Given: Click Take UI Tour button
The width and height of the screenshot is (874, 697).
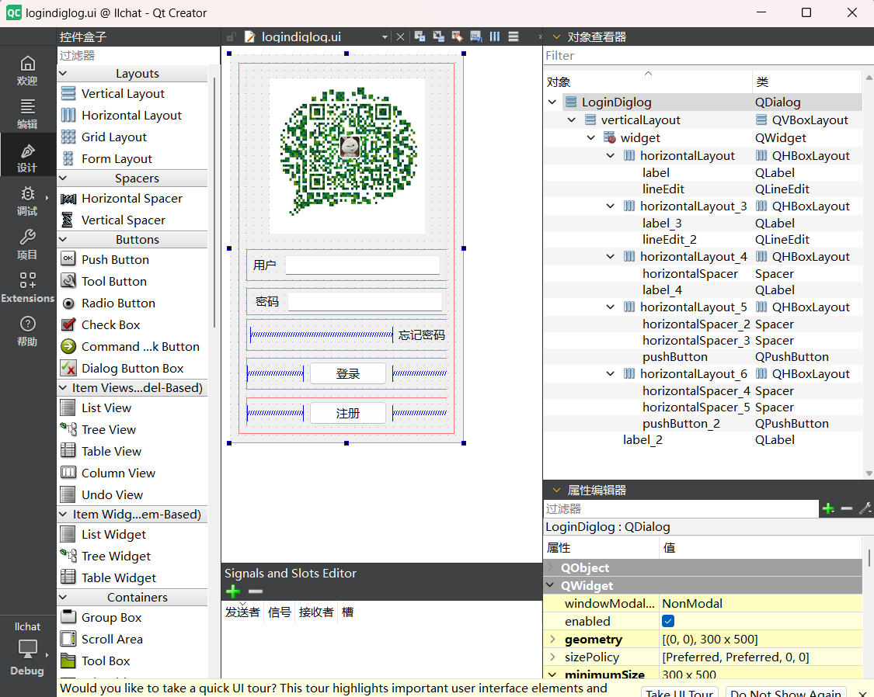Looking at the screenshot, I should point(680,693).
